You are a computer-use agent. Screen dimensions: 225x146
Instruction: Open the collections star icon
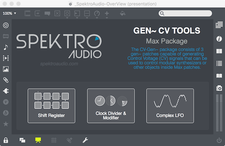pos(6,124)
